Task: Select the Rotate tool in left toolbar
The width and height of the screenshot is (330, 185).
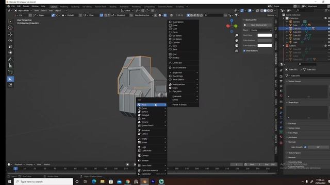Action: click(x=10, y=40)
